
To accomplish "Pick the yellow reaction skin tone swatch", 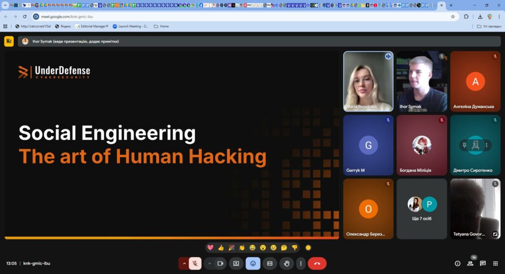I will click(x=308, y=247).
